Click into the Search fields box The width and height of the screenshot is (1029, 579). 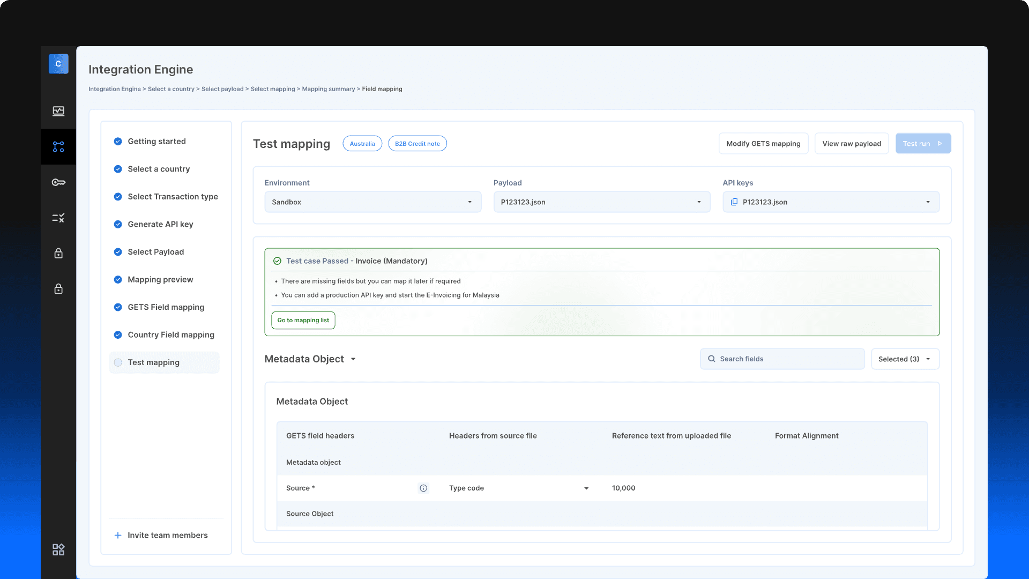[x=782, y=359]
